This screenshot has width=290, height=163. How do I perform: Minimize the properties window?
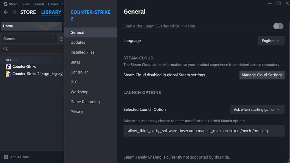coord(270,4)
